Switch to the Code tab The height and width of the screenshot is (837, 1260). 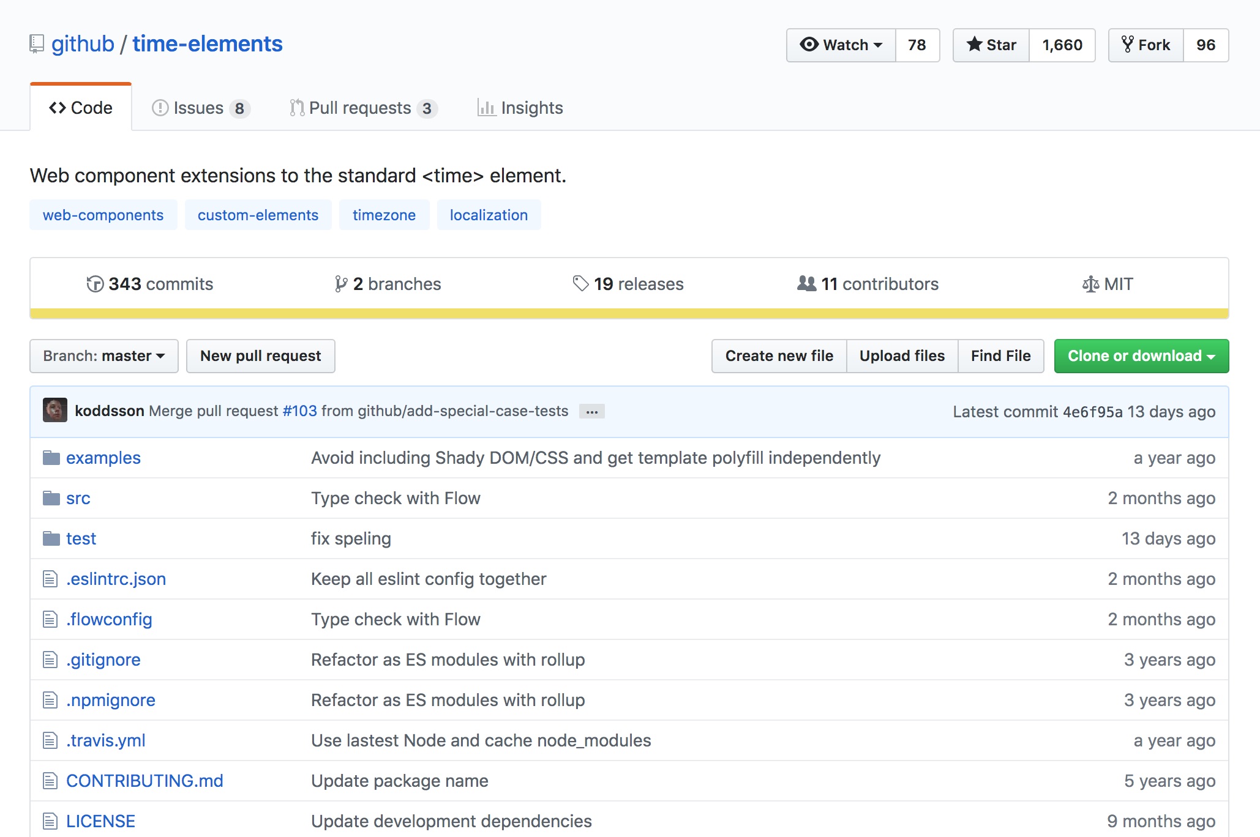coord(81,108)
